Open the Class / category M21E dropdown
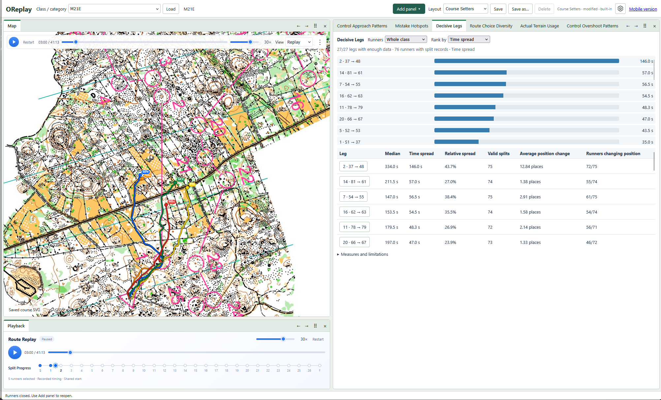This screenshot has height=400, width=661. 114,9
